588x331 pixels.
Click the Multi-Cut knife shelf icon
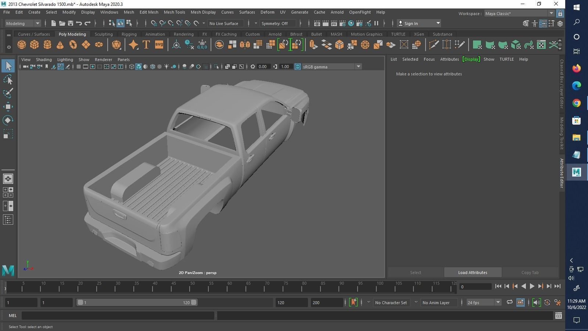point(434,45)
